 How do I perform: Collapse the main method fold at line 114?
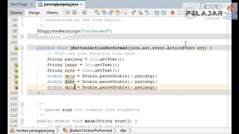(x=22, y=121)
